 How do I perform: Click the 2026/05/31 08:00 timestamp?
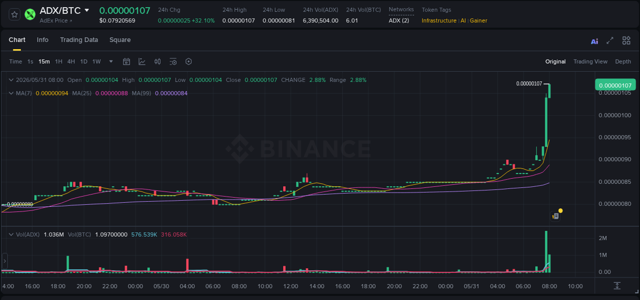pyautogui.click(x=39, y=80)
